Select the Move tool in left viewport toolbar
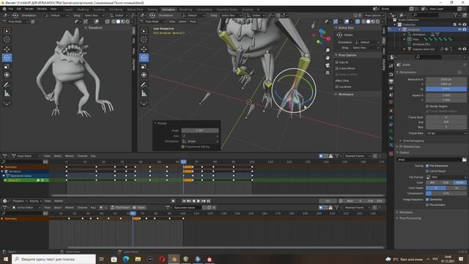Screen dimensions: 469x264 (x=7, y=49)
